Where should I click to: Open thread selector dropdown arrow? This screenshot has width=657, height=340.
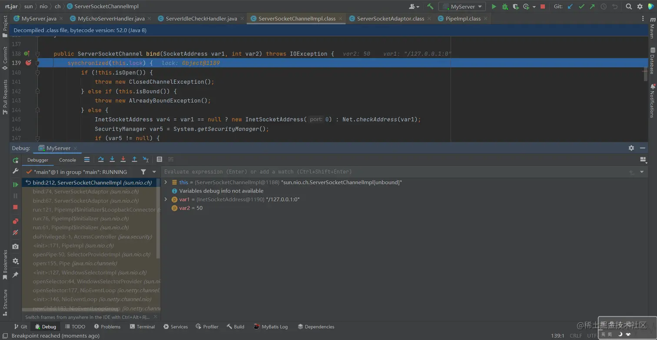[154, 172]
